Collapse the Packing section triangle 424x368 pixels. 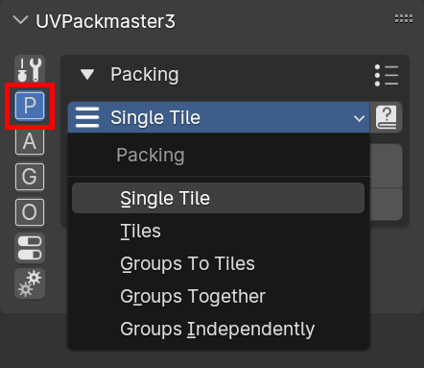click(x=87, y=75)
